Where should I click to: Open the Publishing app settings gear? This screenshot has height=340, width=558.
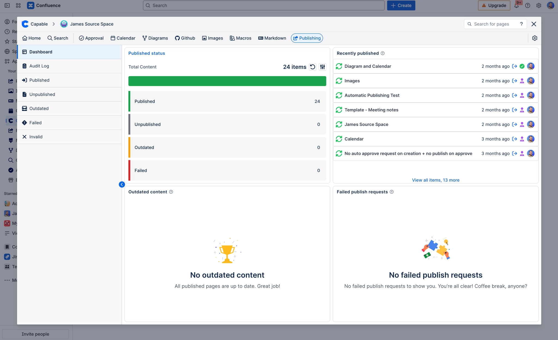534,38
